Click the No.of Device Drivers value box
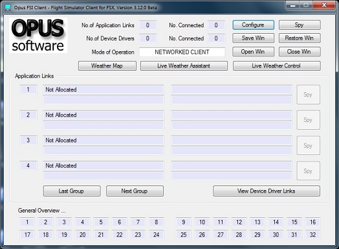 click(148, 38)
